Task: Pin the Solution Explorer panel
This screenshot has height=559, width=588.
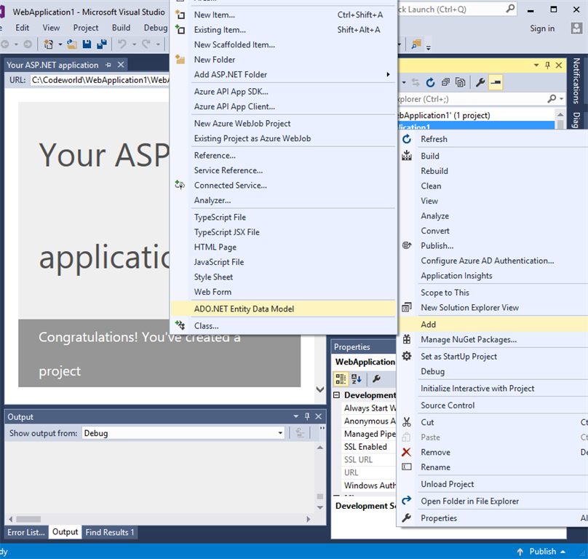Action: coord(547,66)
